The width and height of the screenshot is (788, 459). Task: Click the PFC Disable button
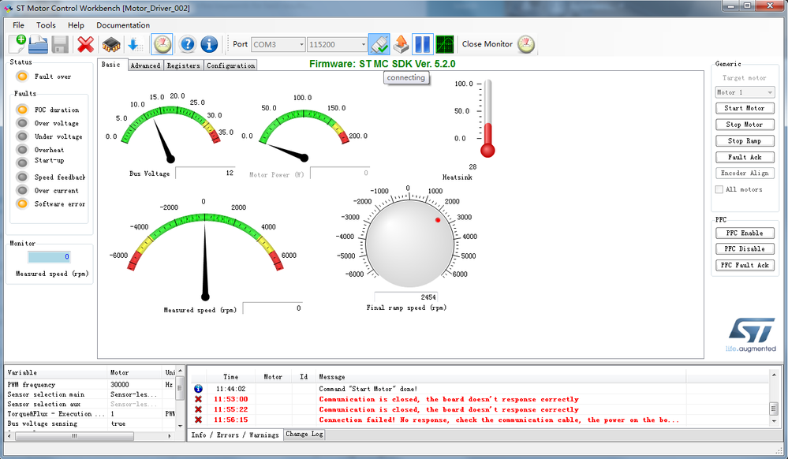pyautogui.click(x=745, y=249)
